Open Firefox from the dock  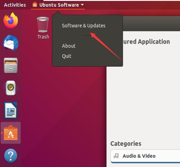click(11, 20)
